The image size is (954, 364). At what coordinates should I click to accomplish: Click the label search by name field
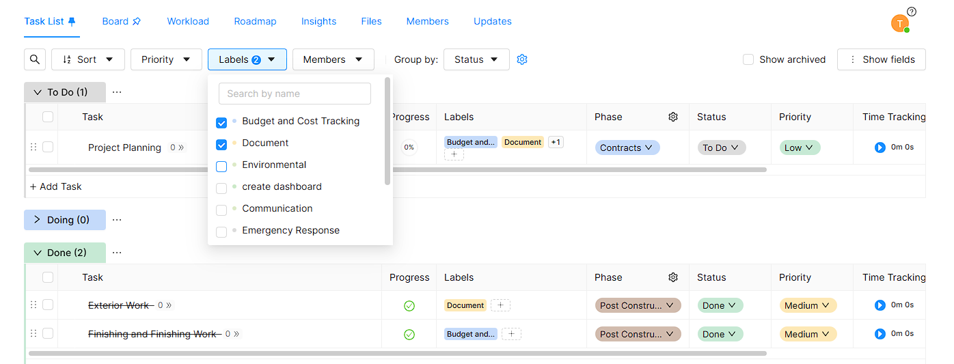tap(295, 94)
